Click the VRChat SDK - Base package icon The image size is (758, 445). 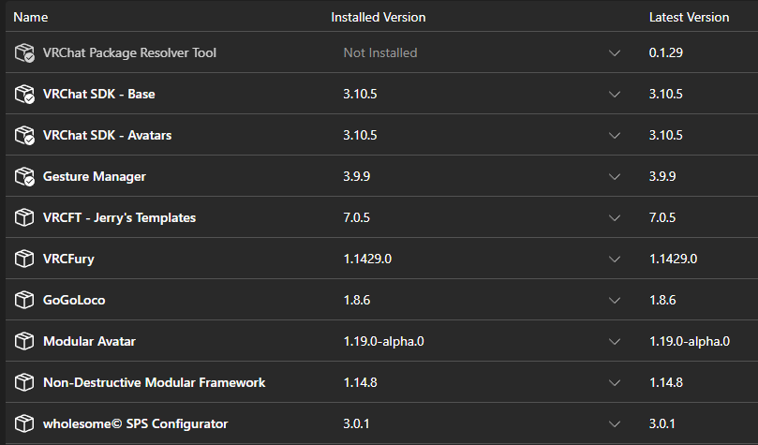pos(24,94)
